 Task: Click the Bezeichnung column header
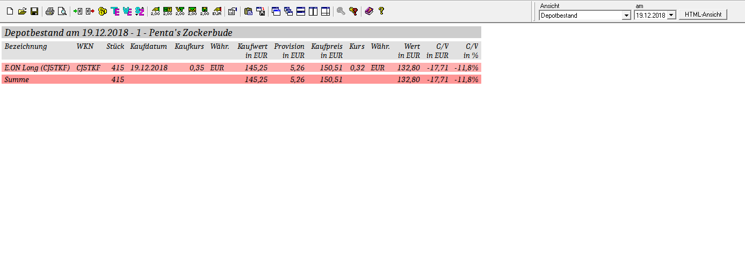26,47
